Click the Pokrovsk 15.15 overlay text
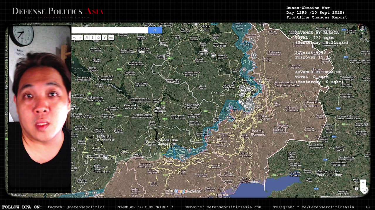375x210 pixels. (313, 57)
